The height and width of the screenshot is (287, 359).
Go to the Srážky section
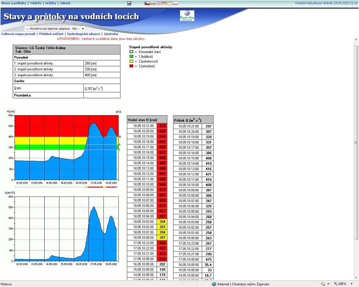coord(50,3)
